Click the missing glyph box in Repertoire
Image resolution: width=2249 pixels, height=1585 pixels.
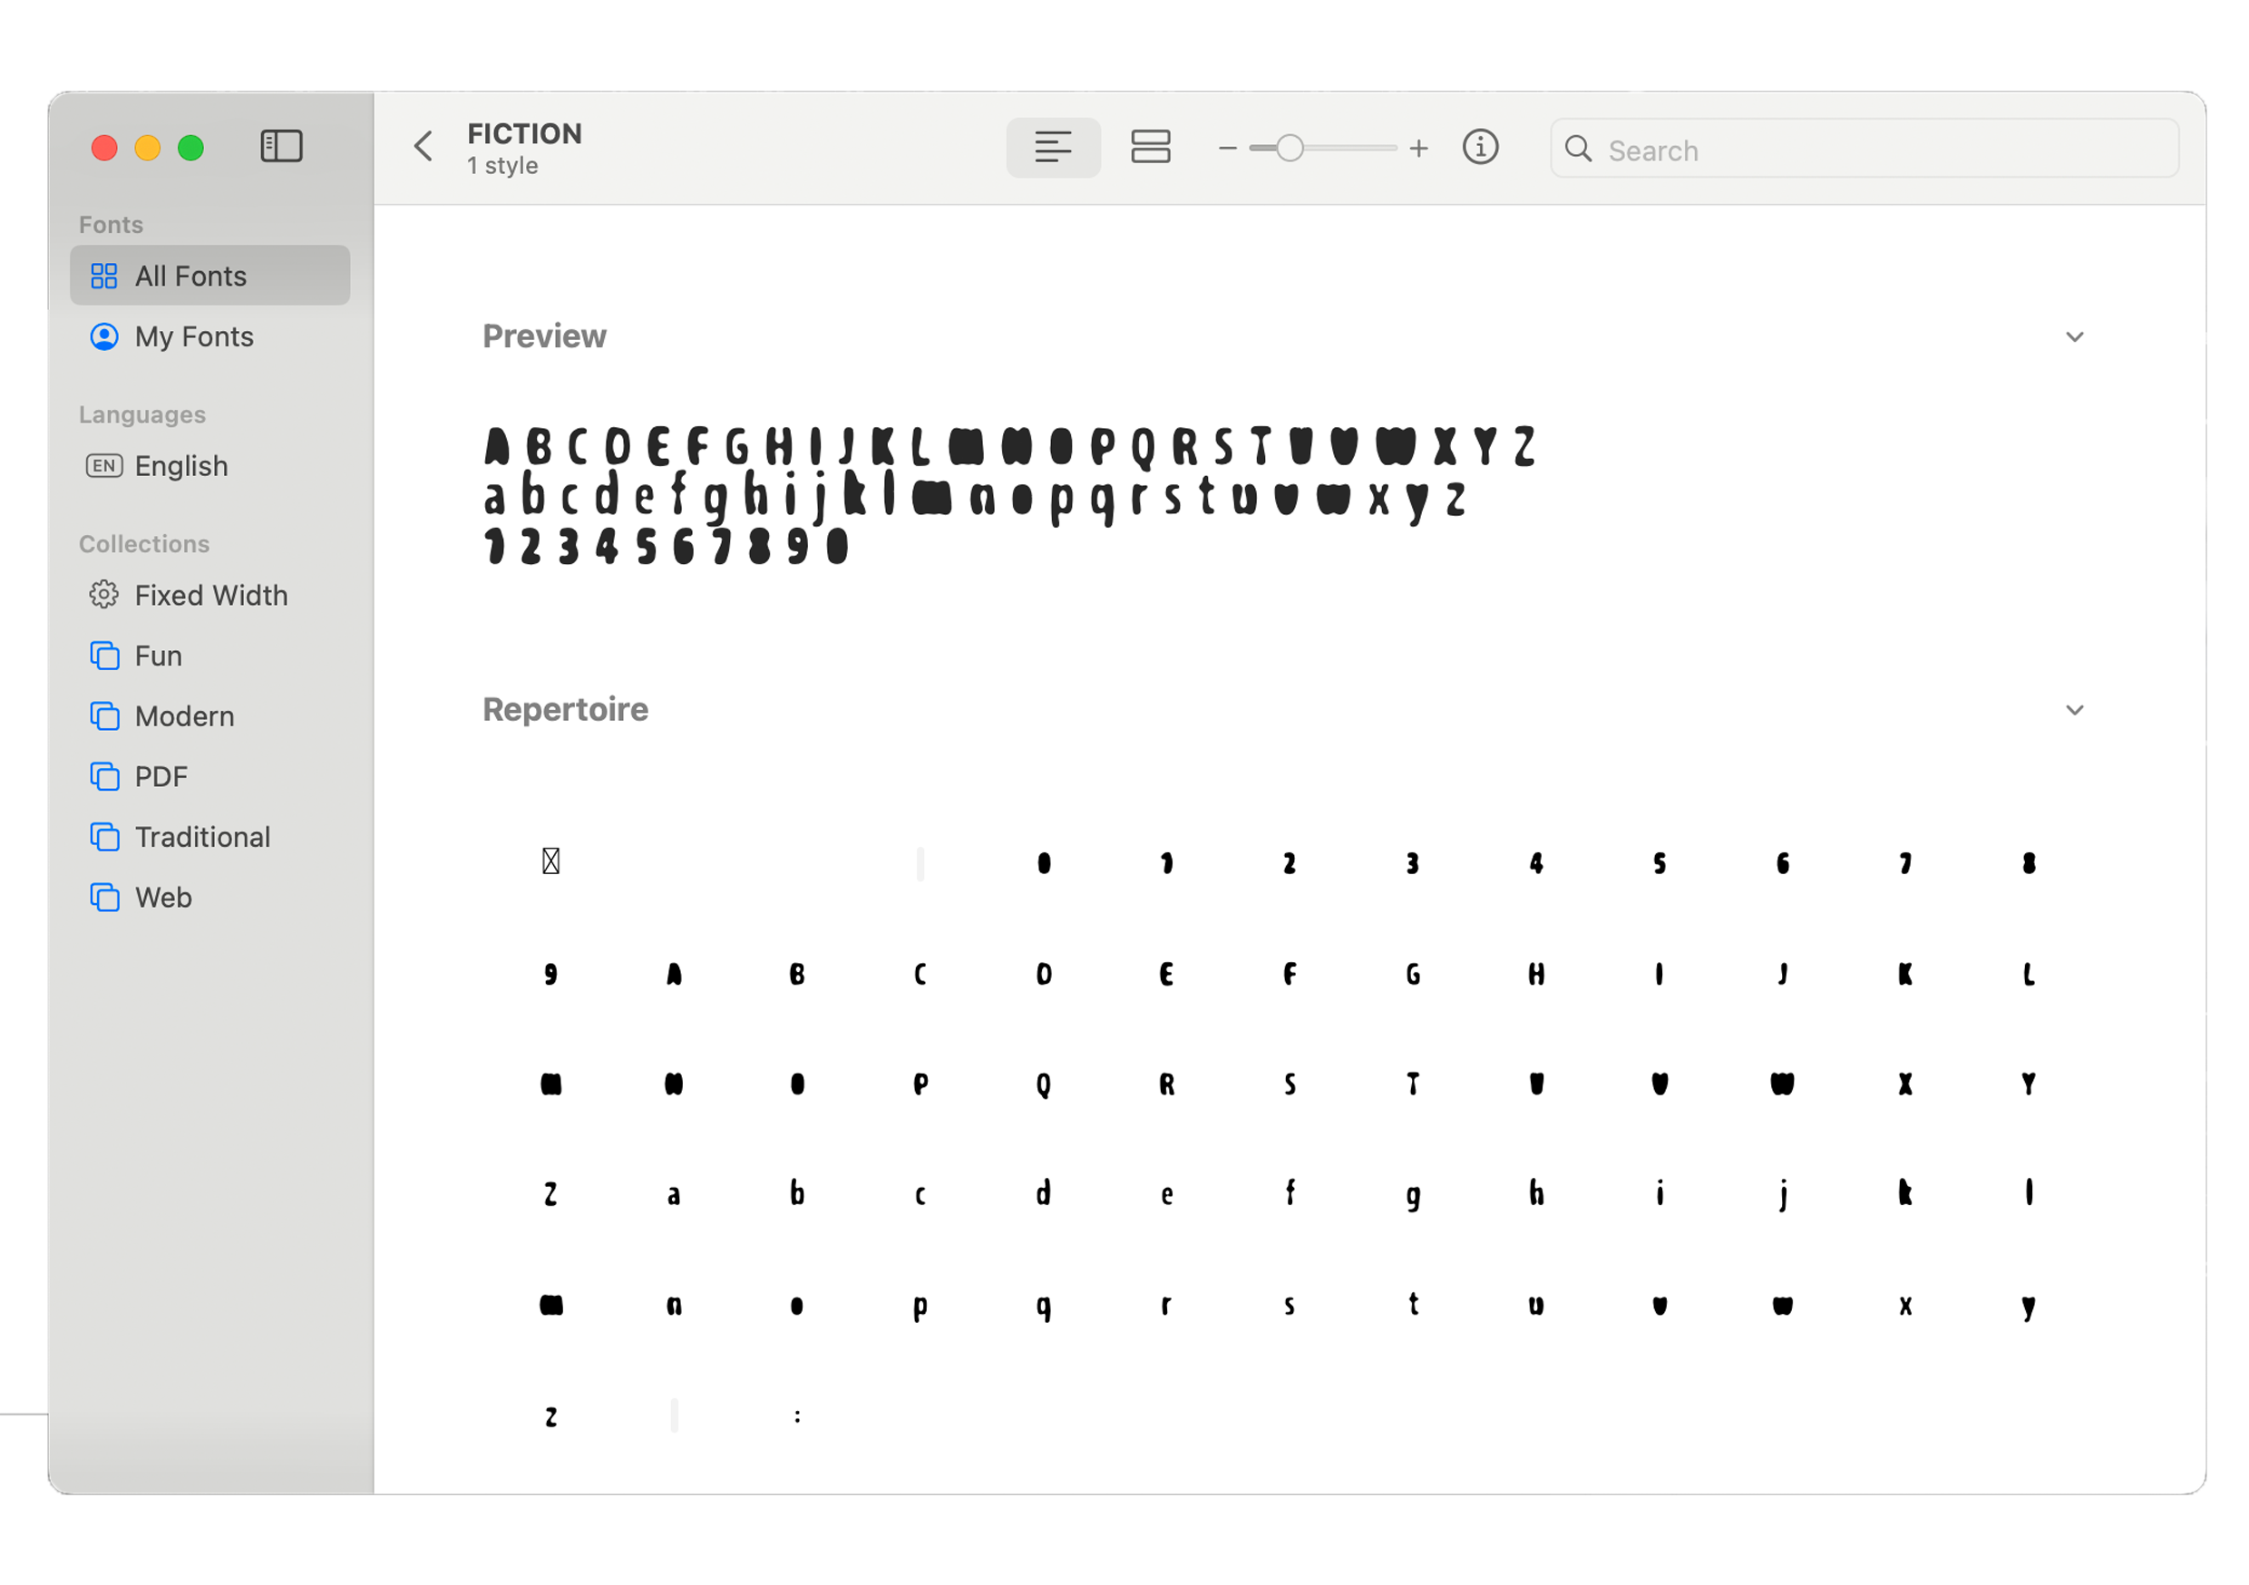(550, 862)
